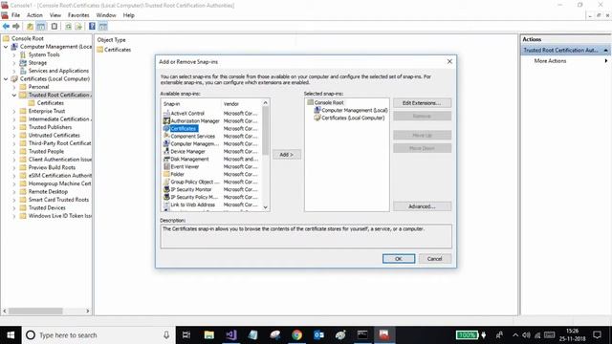Expand the Storage tree node
Viewport: 612px width, 344px height.
coord(14,63)
